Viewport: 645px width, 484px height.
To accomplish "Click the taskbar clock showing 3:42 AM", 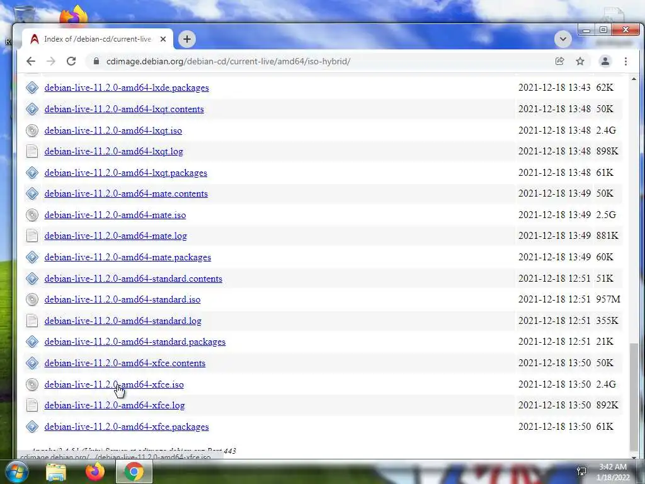I will click(613, 472).
